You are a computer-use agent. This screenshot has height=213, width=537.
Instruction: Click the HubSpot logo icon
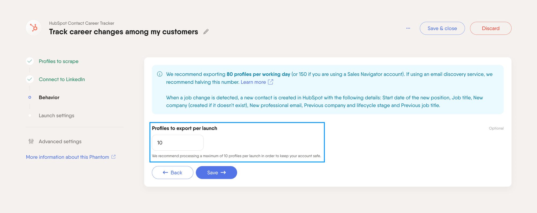34,28
